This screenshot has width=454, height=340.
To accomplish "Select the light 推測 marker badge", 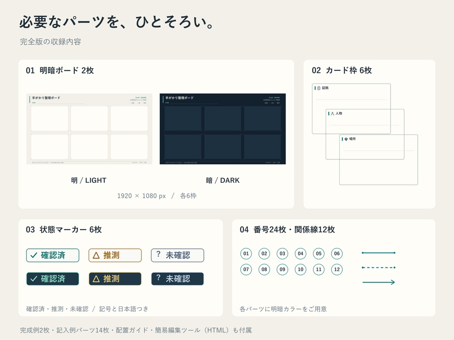I will [115, 255].
